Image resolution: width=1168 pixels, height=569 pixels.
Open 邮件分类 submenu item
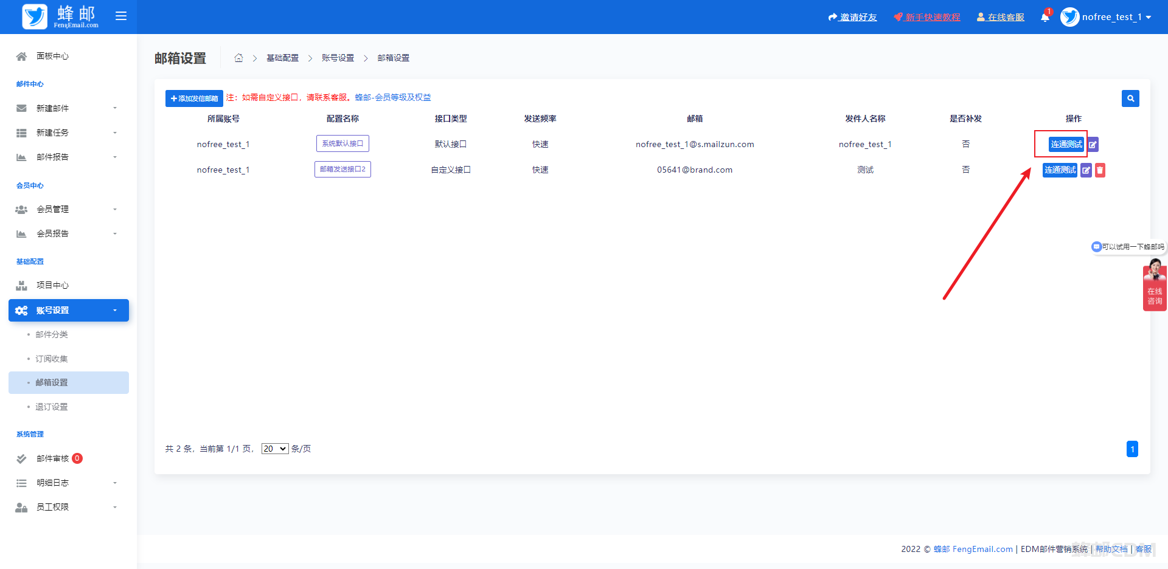52,334
